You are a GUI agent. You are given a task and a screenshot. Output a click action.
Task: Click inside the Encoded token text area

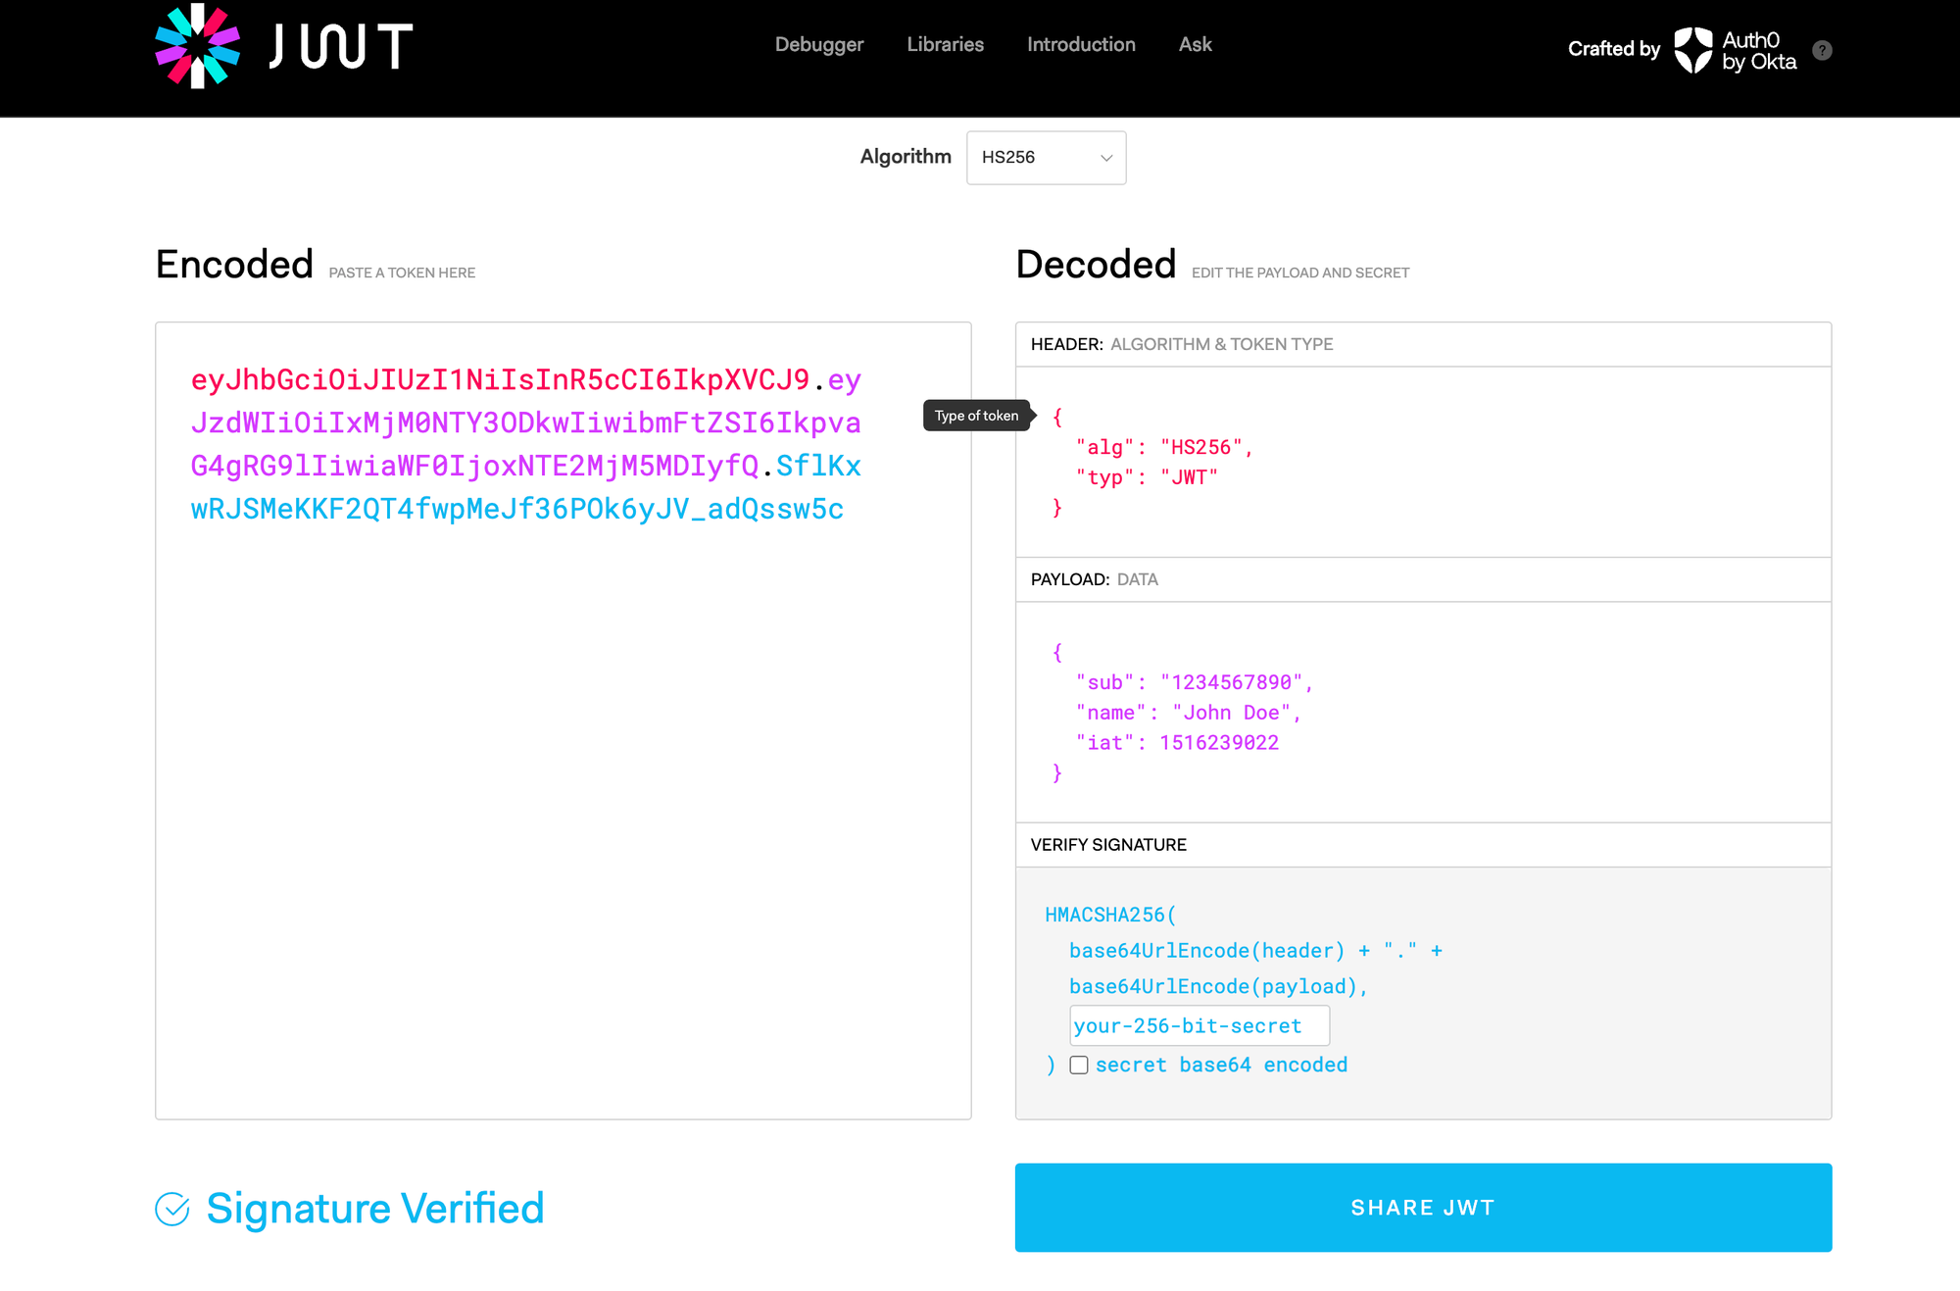click(563, 720)
